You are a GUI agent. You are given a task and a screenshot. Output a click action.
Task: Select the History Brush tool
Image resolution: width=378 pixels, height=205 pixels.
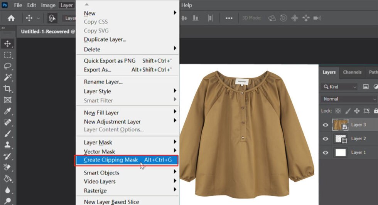coord(7,156)
